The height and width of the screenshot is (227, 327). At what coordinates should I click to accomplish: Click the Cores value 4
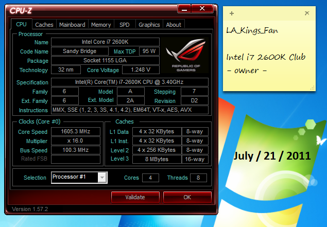150,178
